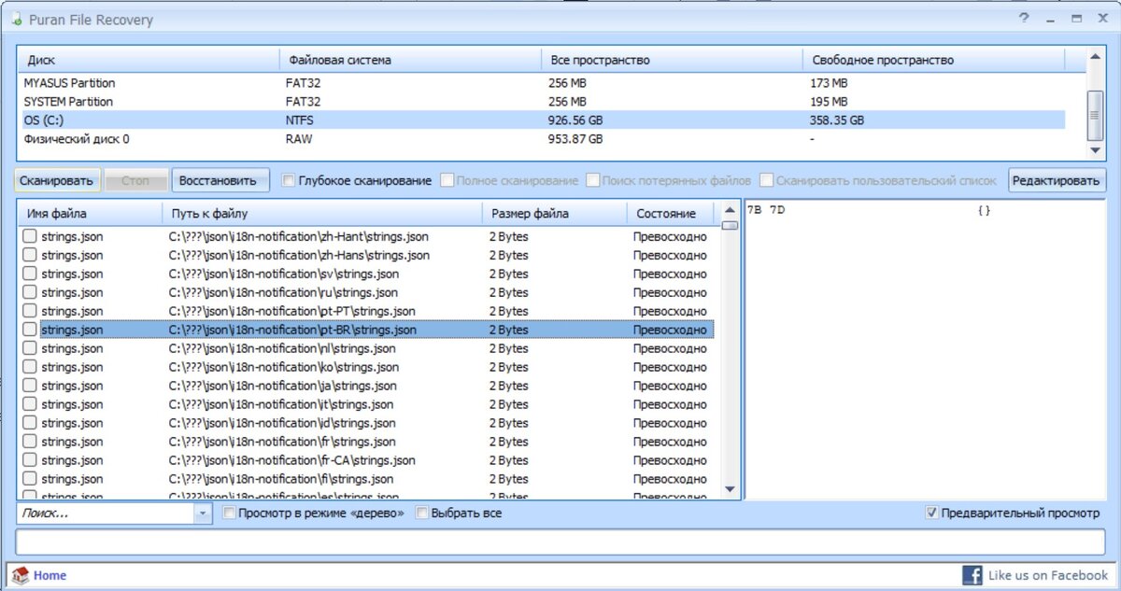Click the empty status text field
Screen dimensions: 1121x591
tap(560, 542)
